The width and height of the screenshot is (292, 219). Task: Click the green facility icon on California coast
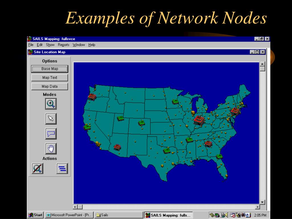coord(87,127)
